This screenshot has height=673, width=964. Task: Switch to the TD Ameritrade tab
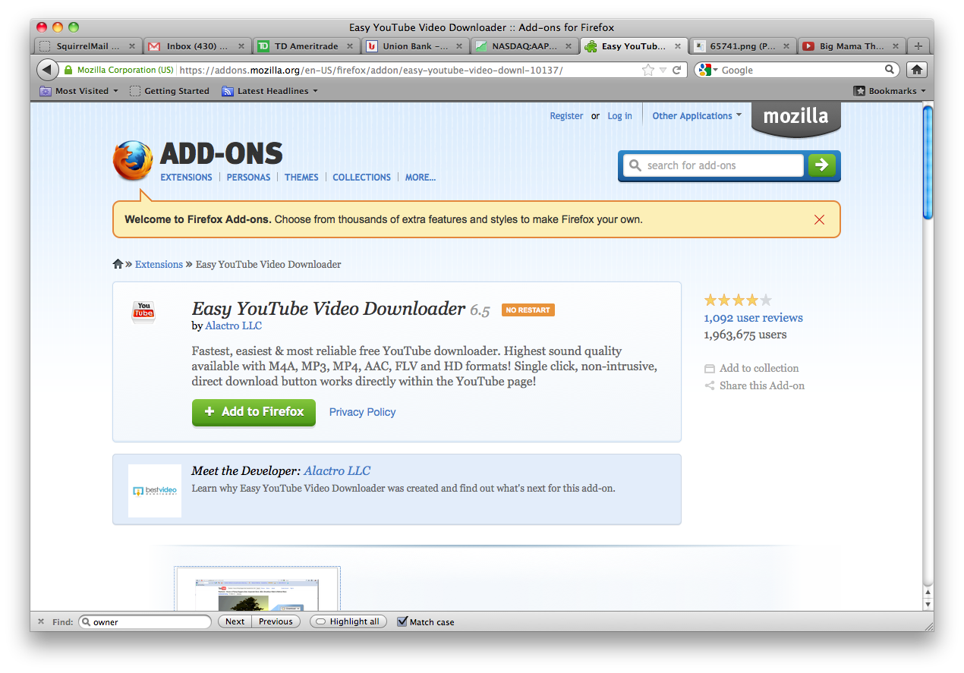coord(305,46)
